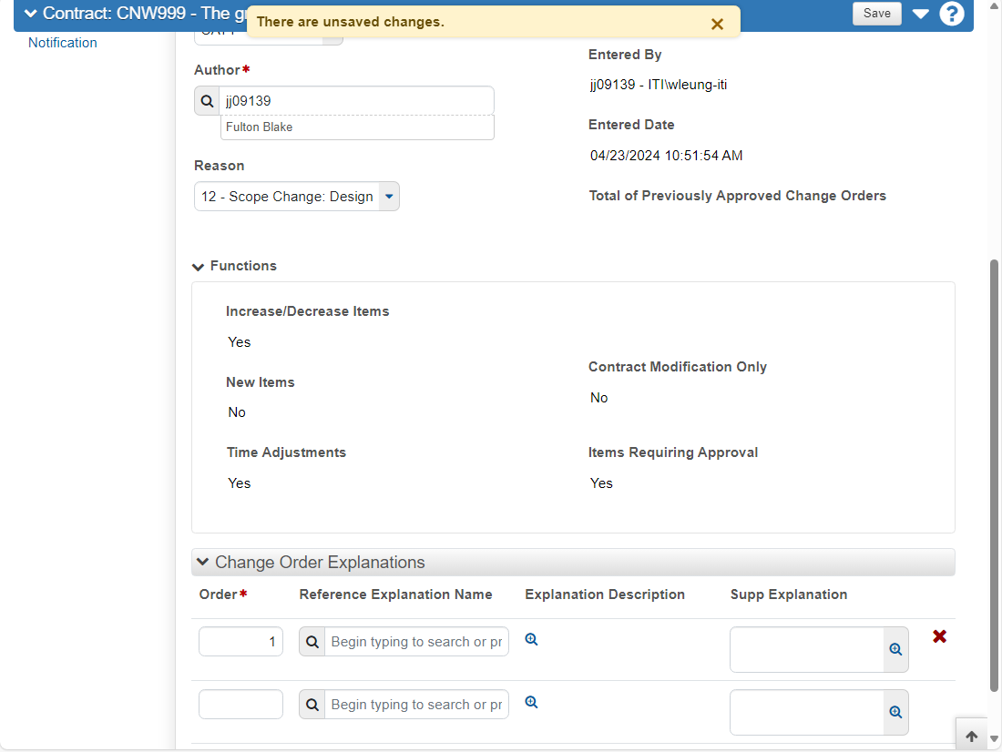1002x752 pixels.
Task: Click the Supp Explanation column header
Action: (789, 594)
